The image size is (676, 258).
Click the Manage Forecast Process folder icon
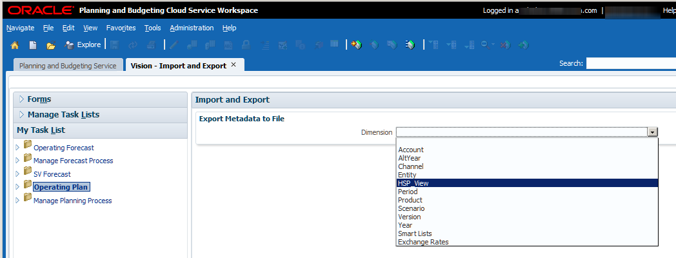coord(28,158)
